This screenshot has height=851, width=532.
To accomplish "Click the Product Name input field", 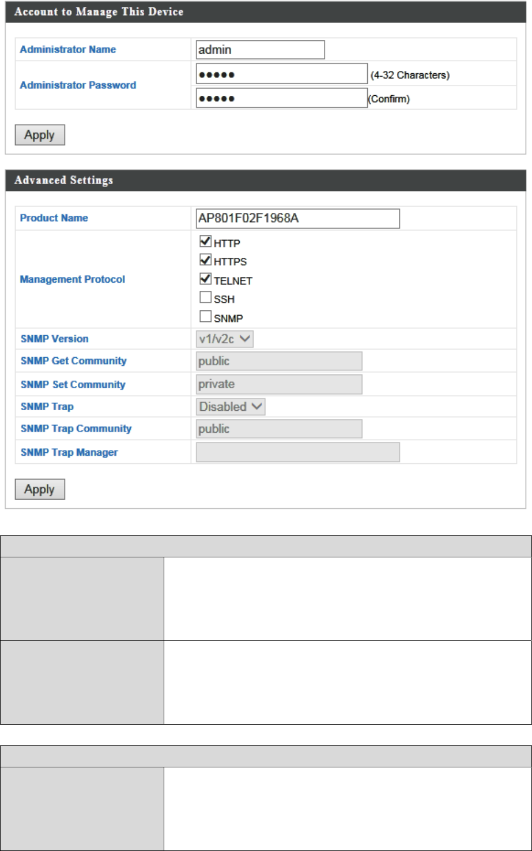I will click(x=297, y=219).
